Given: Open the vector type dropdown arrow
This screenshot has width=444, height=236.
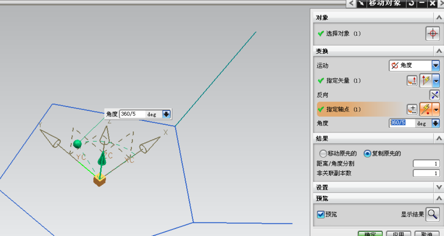Looking at the screenshot, I should pyautogui.click(x=436, y=81).
